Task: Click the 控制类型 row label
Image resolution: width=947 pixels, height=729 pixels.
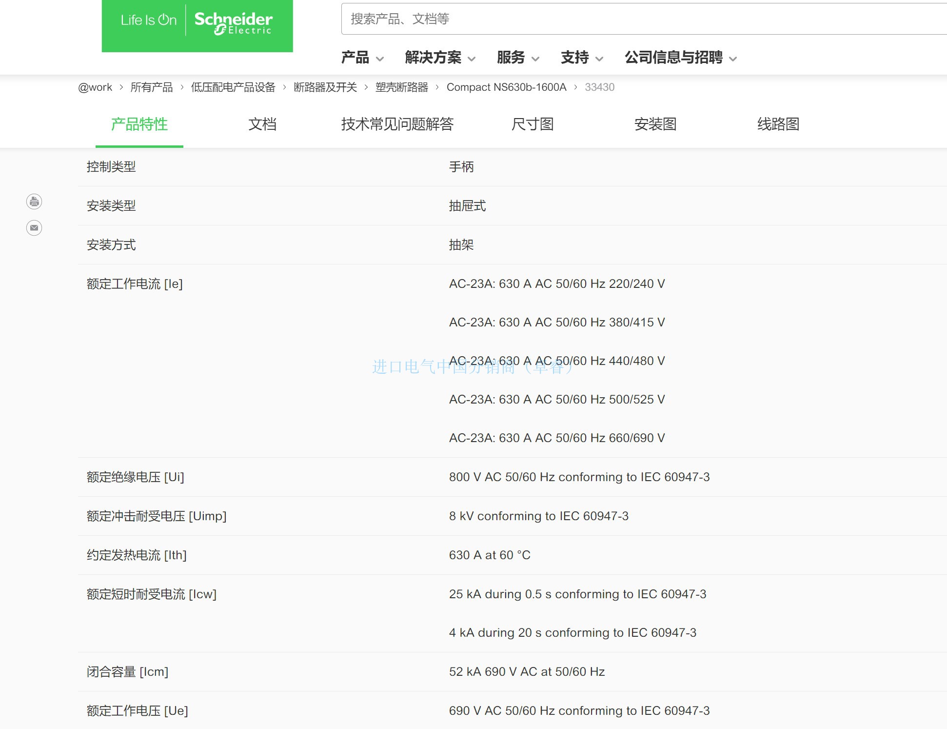Action: [x=111, y=167]
